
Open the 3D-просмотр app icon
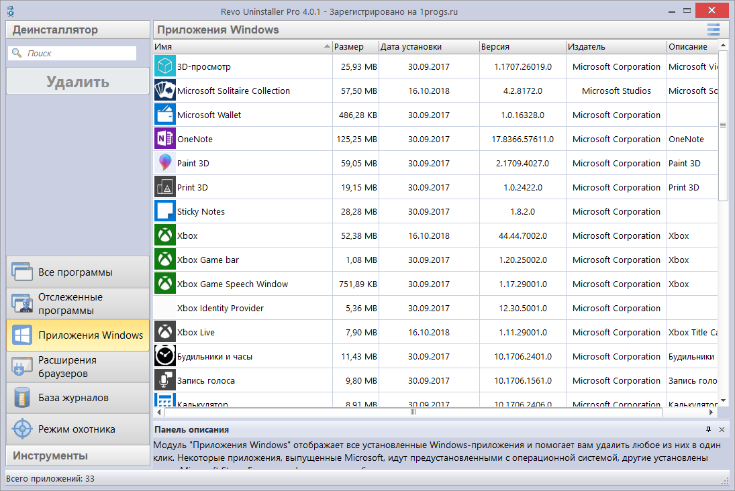164,66
